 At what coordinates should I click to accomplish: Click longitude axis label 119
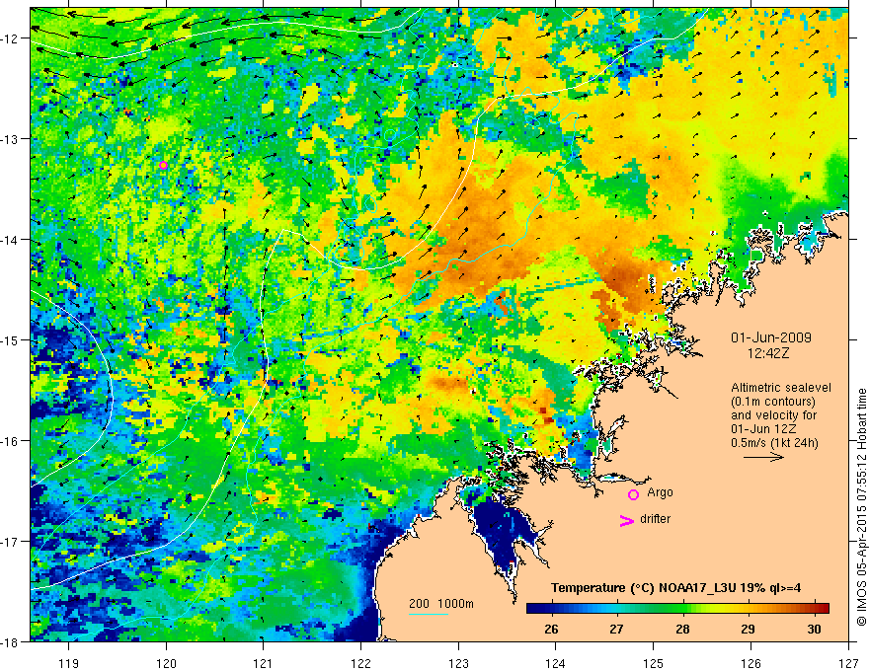[x=69, y=663]
